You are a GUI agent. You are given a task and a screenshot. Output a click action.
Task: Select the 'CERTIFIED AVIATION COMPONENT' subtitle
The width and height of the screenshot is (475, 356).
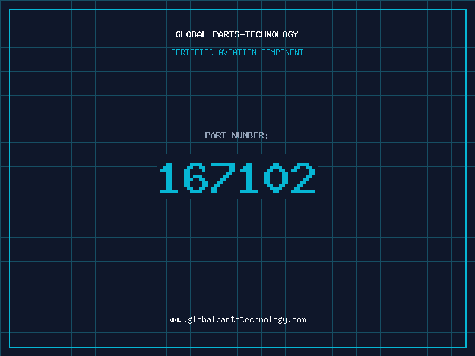[237, 52]
